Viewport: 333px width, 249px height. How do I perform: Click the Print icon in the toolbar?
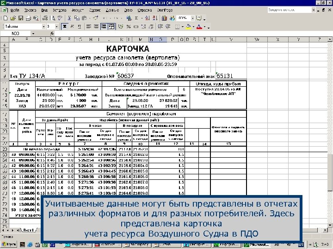tap(45, 18)
